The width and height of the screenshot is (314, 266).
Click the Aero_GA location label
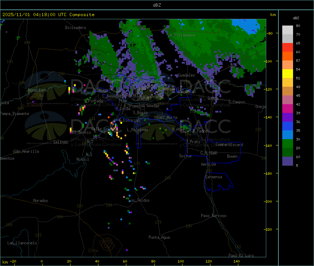[x=209, y=164]
